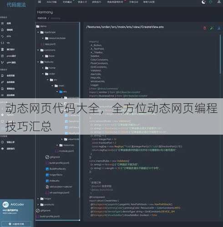Click the clock icon next to orm
Viewport: 223px width, 227px height.
2,36
